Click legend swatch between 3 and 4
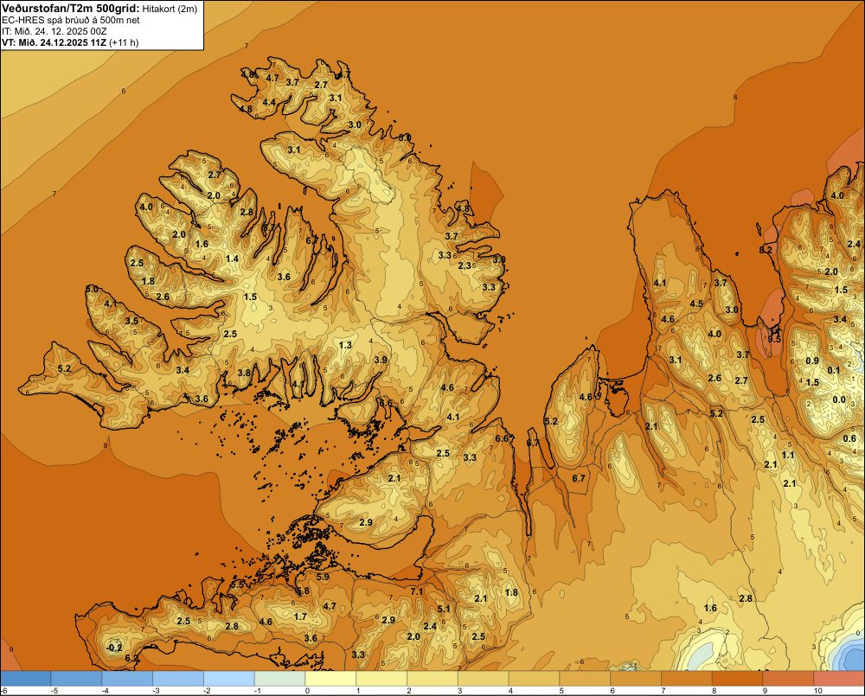Screen dimensions: 865x696 [484, 679]
